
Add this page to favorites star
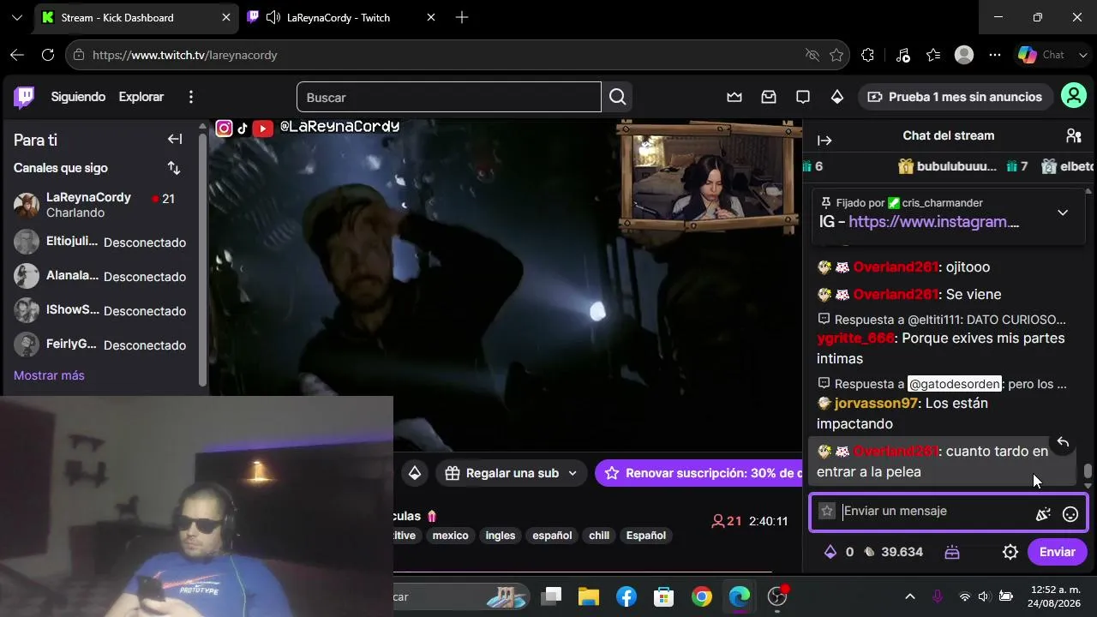coord(836,55)
